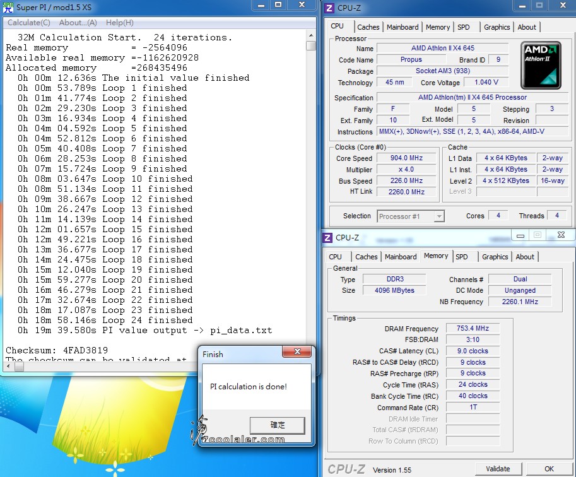Click the DRAM Frequency 753.4 MHz value
This screenshot has height=477, width=576.
473,329
